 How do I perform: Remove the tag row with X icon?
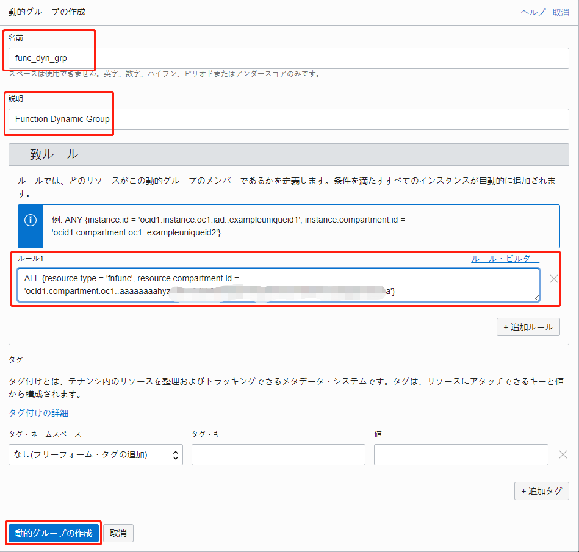pos(563,454)
